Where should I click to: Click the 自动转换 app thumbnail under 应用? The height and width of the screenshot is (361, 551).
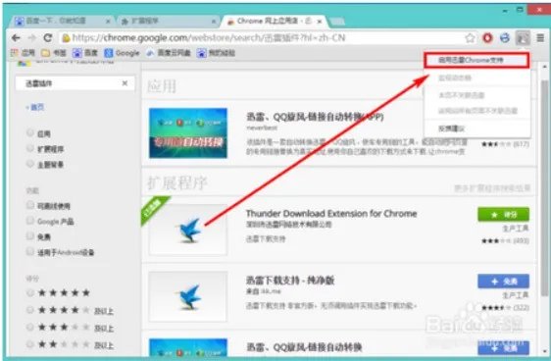click(188, 133)
